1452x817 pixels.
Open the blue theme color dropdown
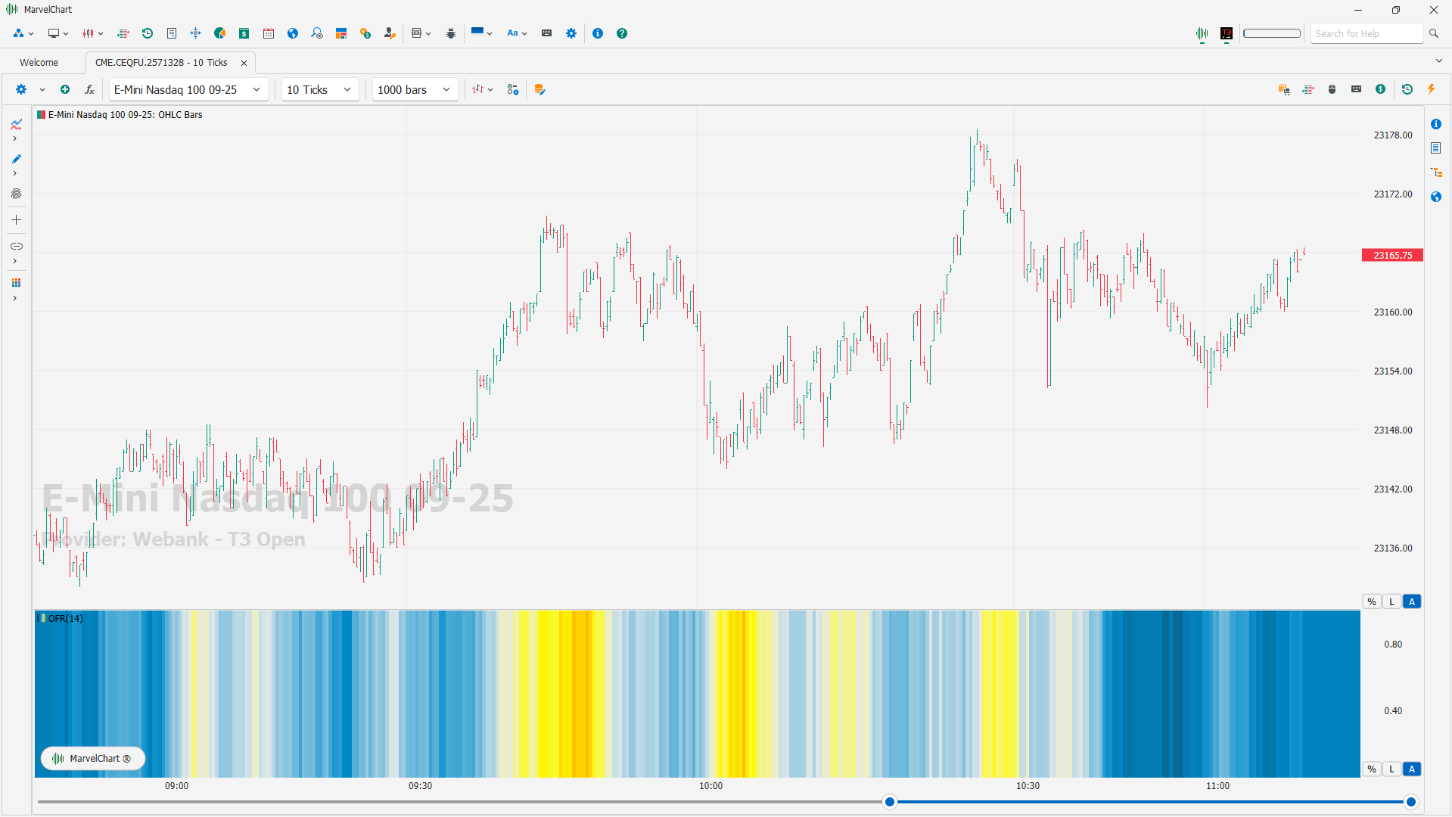coord(482,33)
